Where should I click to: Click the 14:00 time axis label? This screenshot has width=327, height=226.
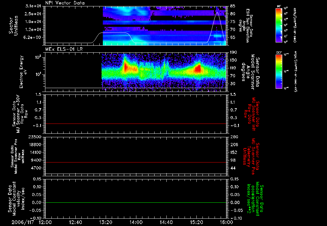tap(136, 222)
